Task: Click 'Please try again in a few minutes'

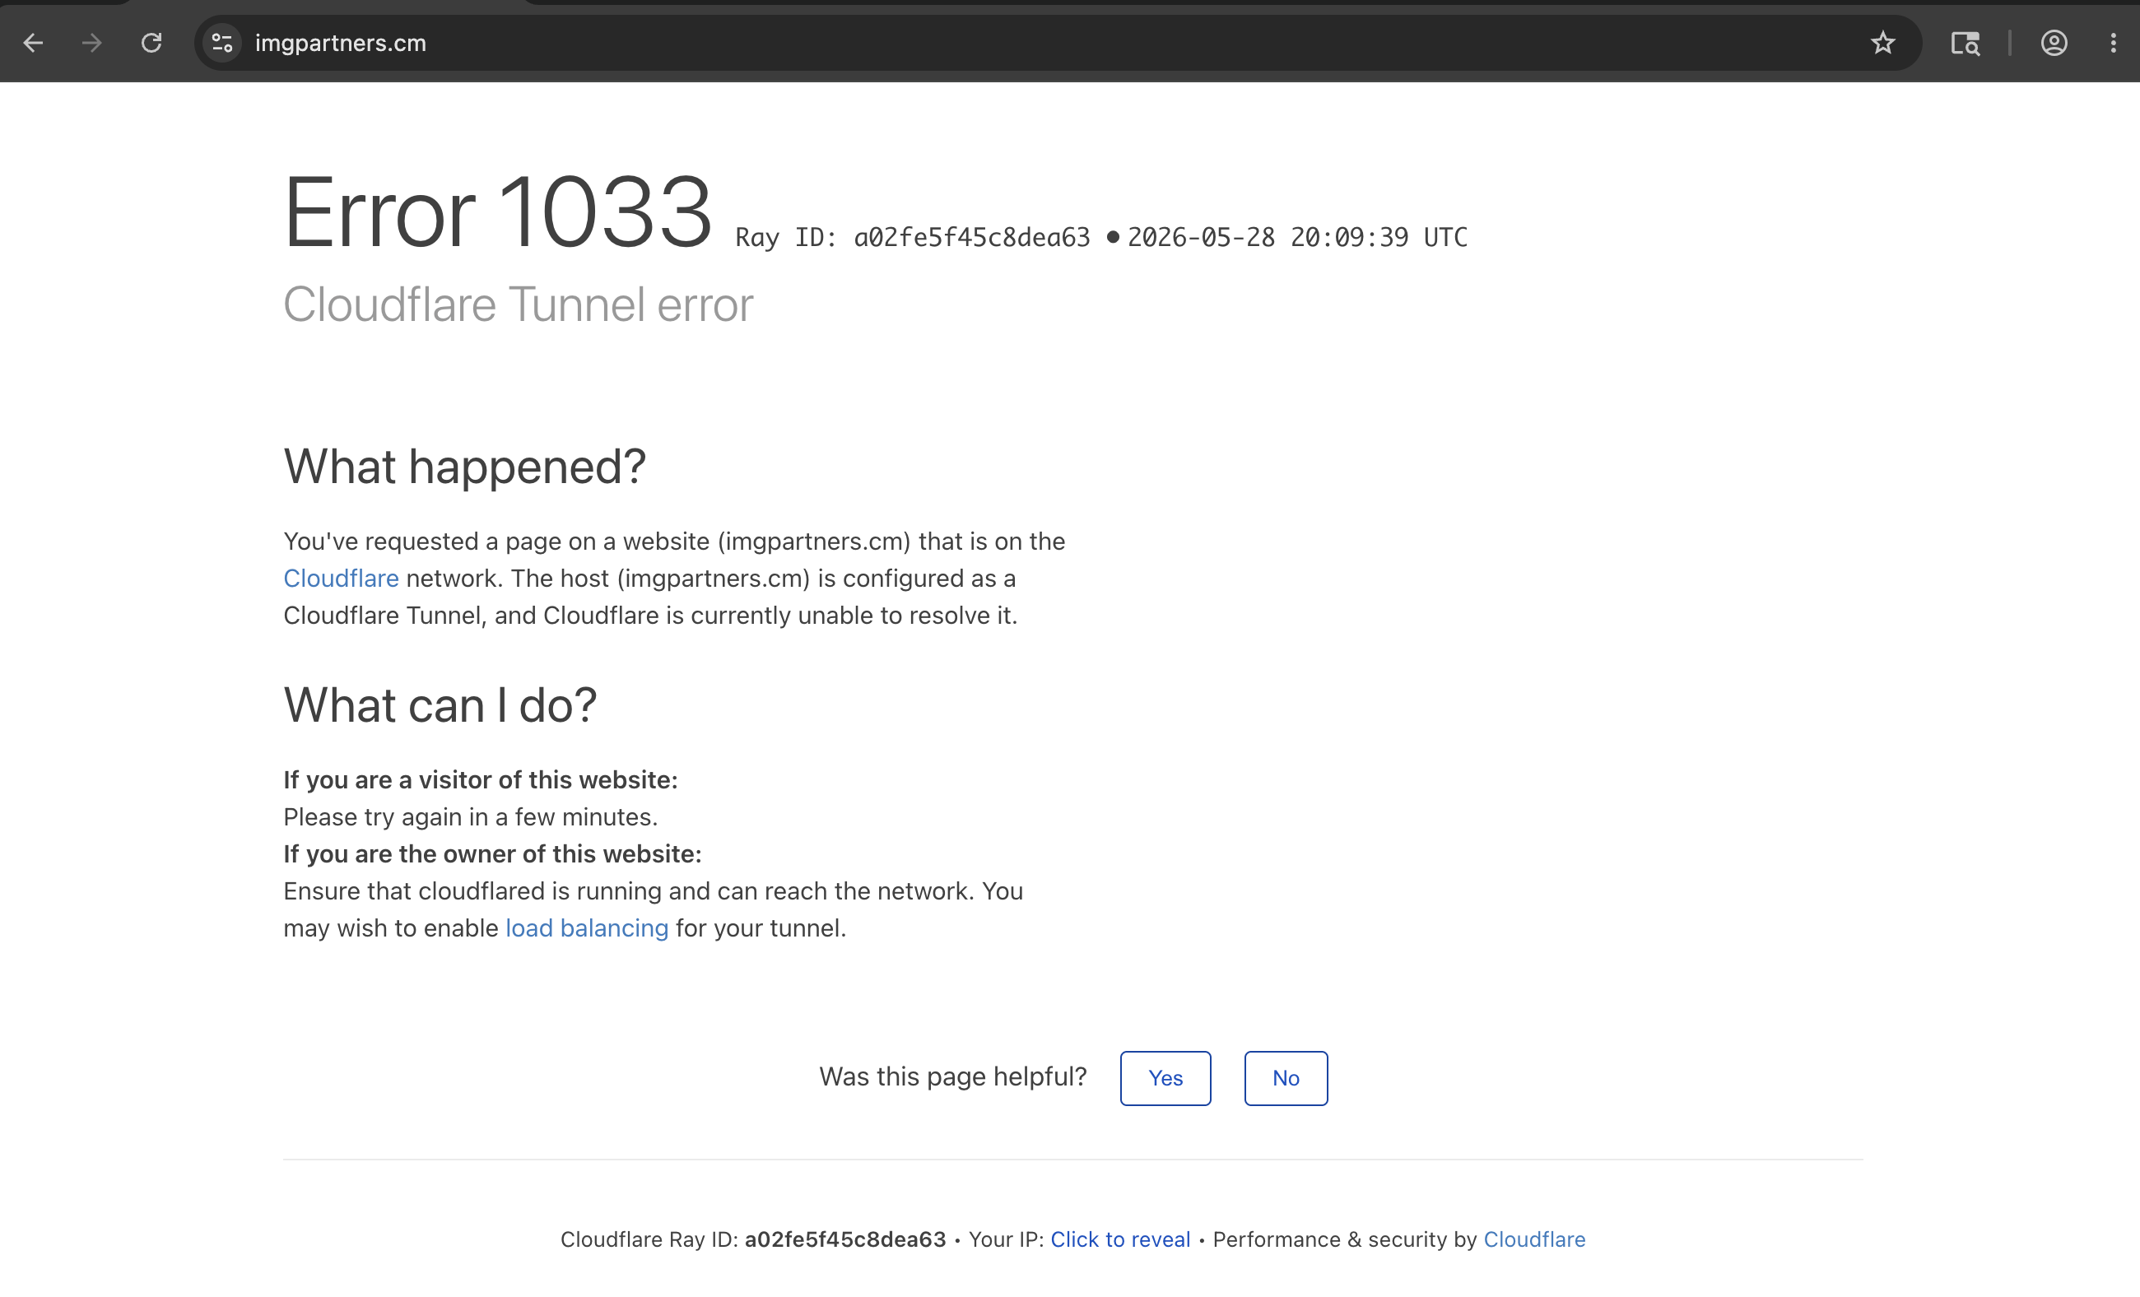Action: [471, 817]
